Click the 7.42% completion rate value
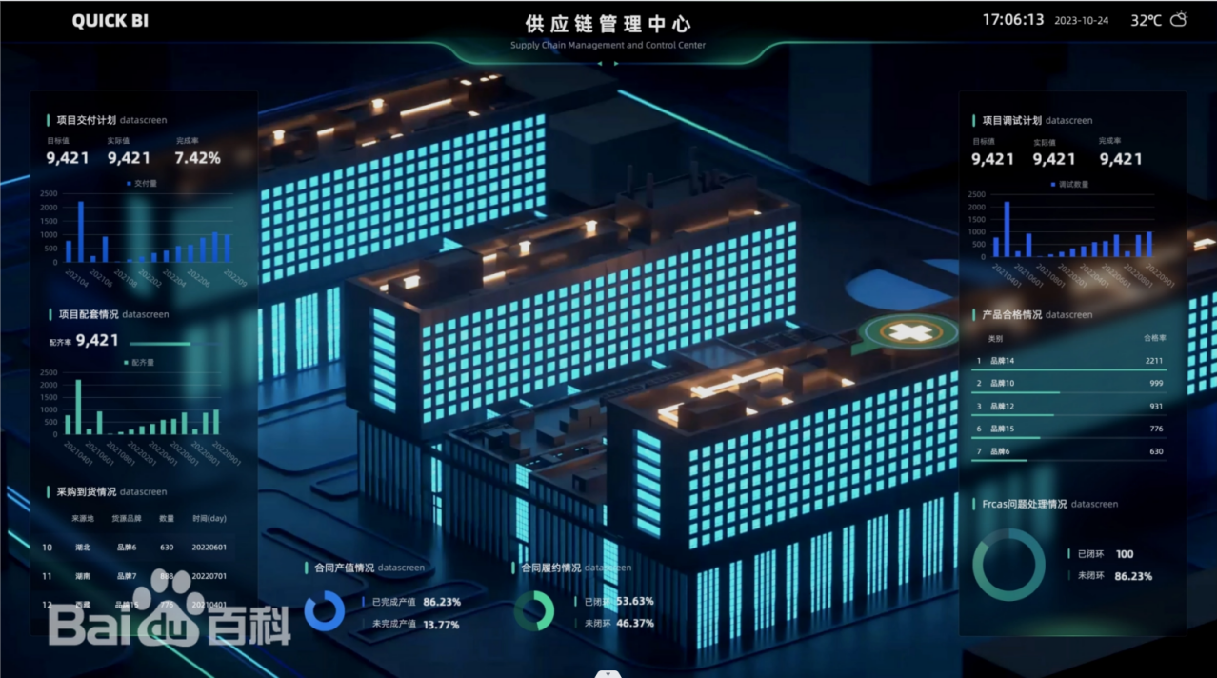The width and height of the screenshot is (1217, 678). (198, 158)
